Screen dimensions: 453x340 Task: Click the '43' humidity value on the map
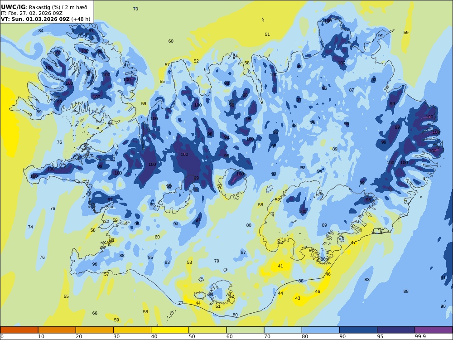click(298, 298)
